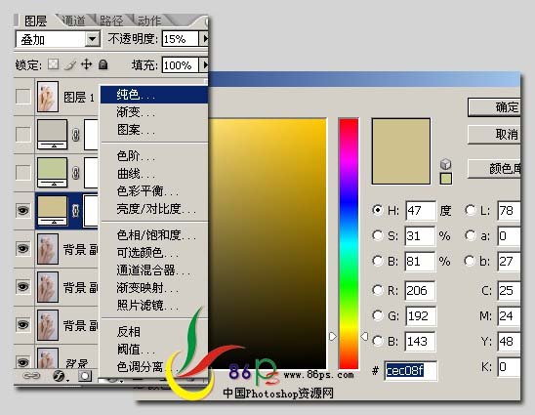Click the 取消 cancel button
535x415 pixels.
point(494,134)
